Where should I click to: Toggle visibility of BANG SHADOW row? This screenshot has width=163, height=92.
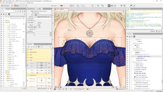click(2, 52)
